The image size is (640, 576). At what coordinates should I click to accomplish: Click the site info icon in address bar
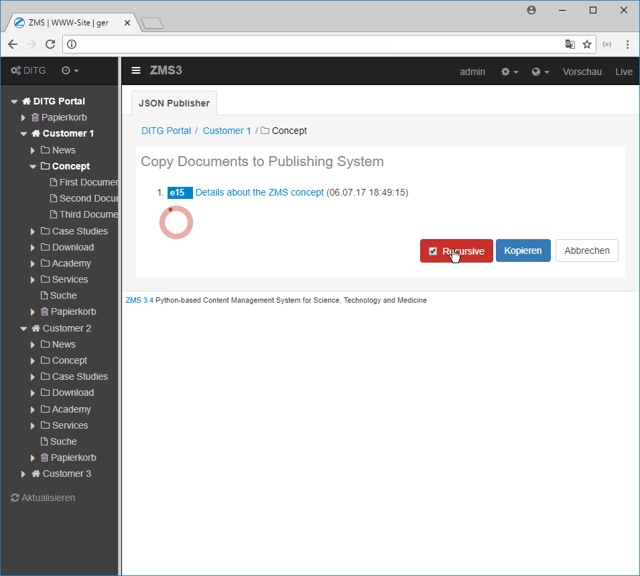click(x=72, y=44)
